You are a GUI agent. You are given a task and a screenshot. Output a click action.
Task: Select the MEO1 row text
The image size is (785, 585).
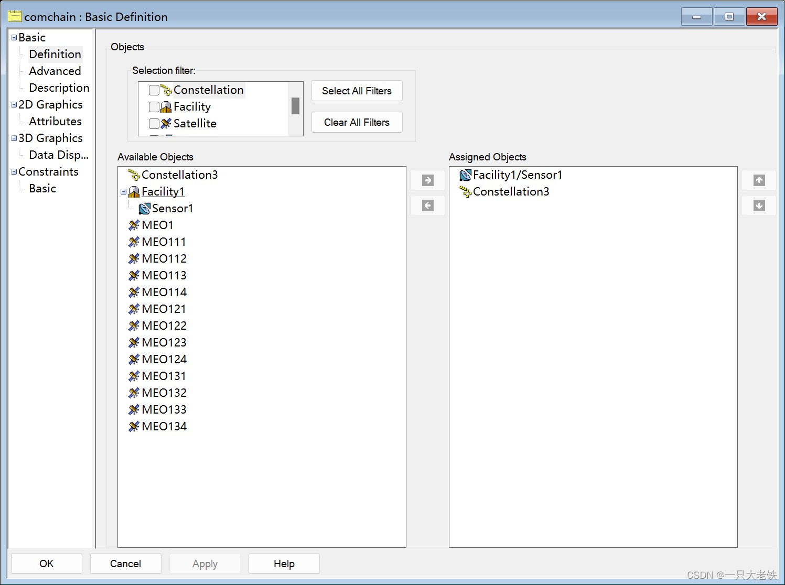157,225
